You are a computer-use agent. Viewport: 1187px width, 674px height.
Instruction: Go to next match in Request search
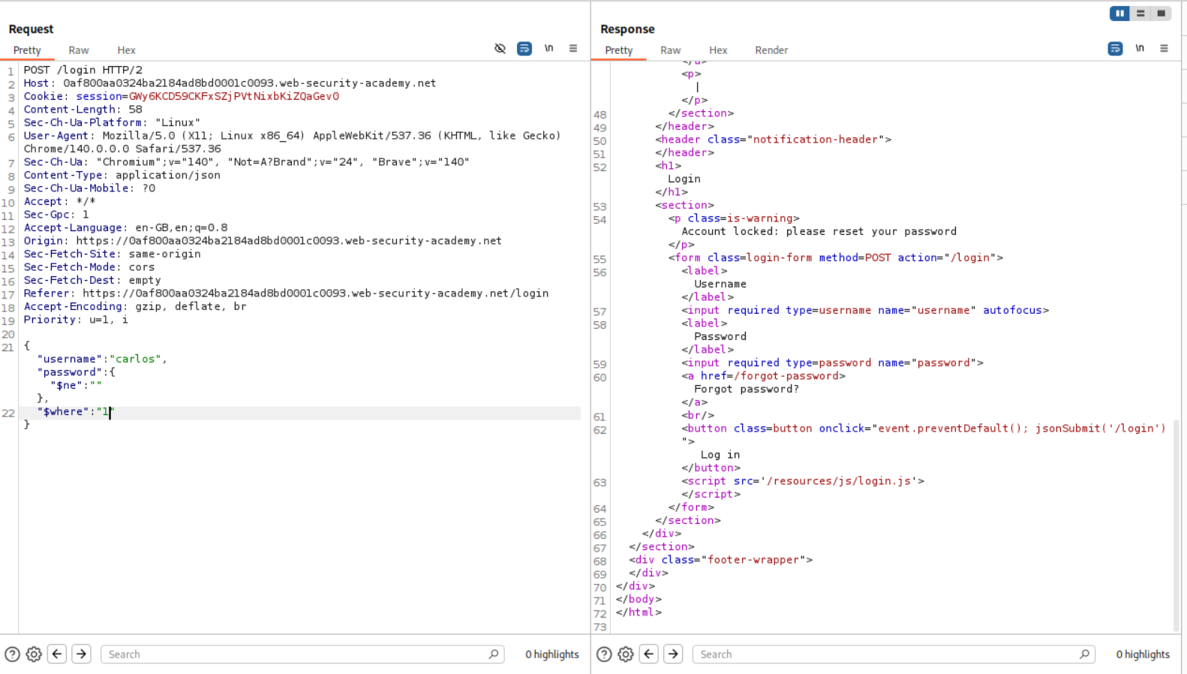(82, 654)
